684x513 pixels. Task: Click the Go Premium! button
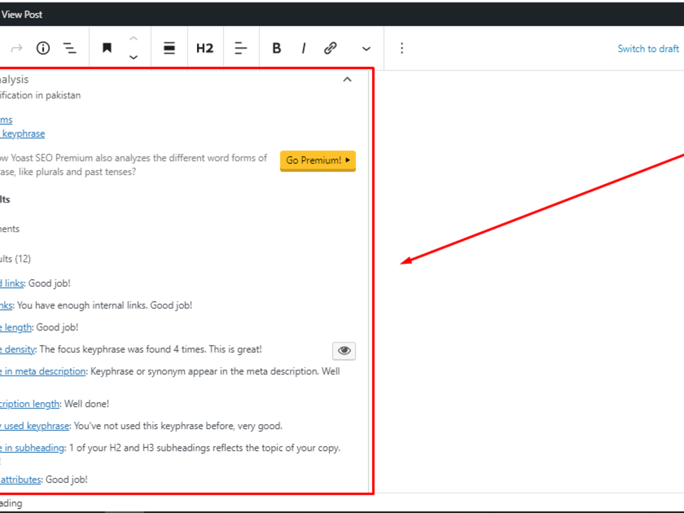point(317,161)
